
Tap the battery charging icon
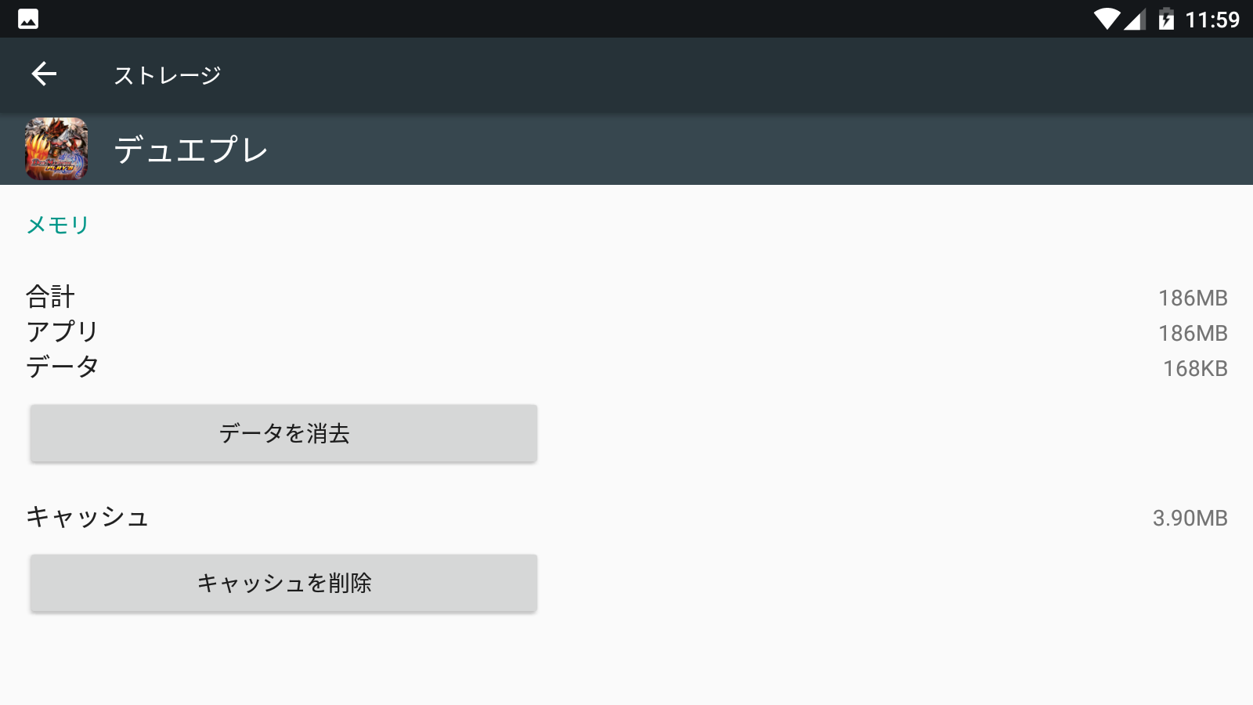pyautogui.click(x=1166, y=19)
